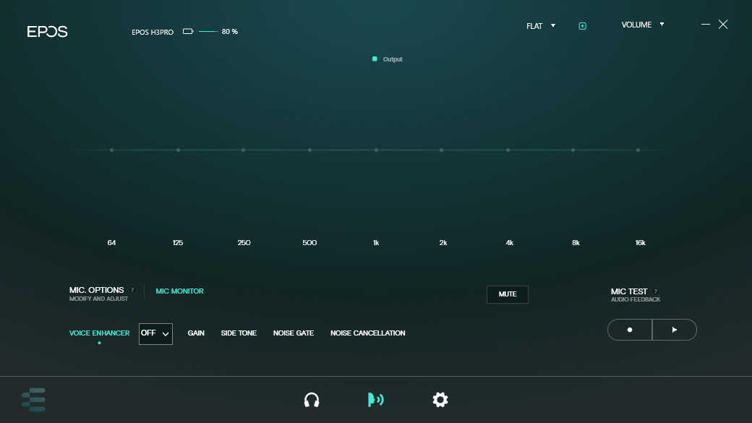Select the 1k EQ band point

[377, 150]
